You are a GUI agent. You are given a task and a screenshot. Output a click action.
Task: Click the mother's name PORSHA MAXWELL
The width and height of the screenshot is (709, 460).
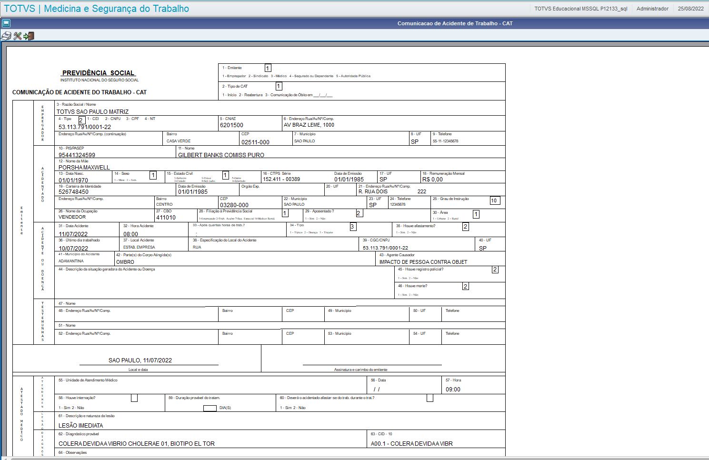[x=84, y=168]
